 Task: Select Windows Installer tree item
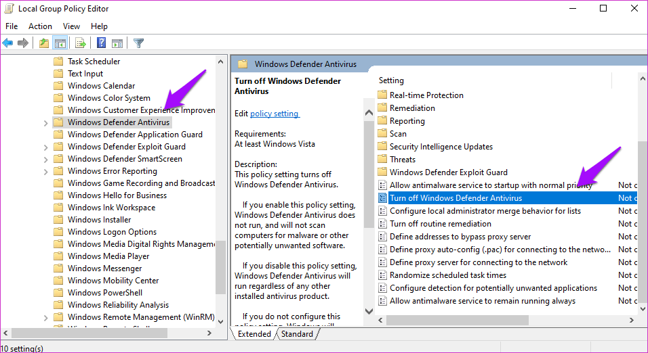(x=99, y=220)
